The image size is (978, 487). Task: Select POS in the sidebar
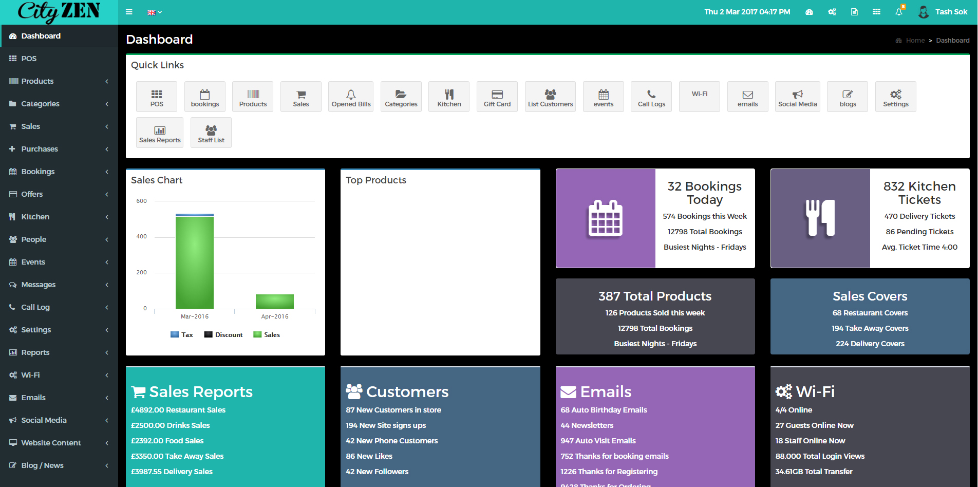click(x=29, y=59)
